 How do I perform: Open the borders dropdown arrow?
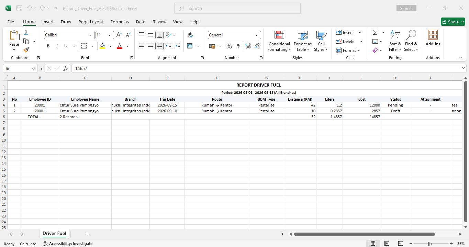pos(92,46)
